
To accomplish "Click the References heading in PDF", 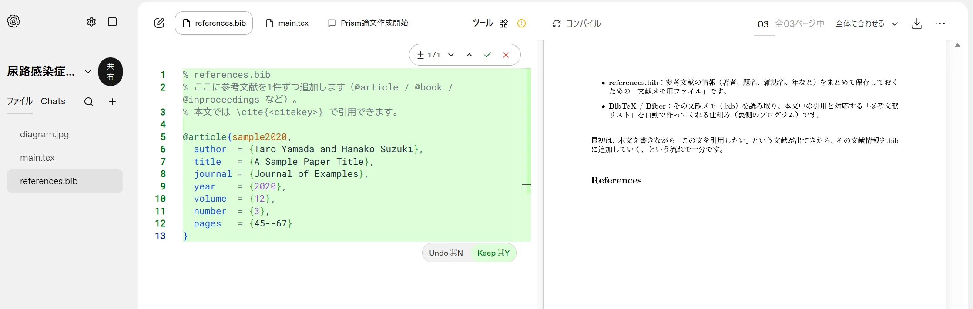I will point(616,180).
